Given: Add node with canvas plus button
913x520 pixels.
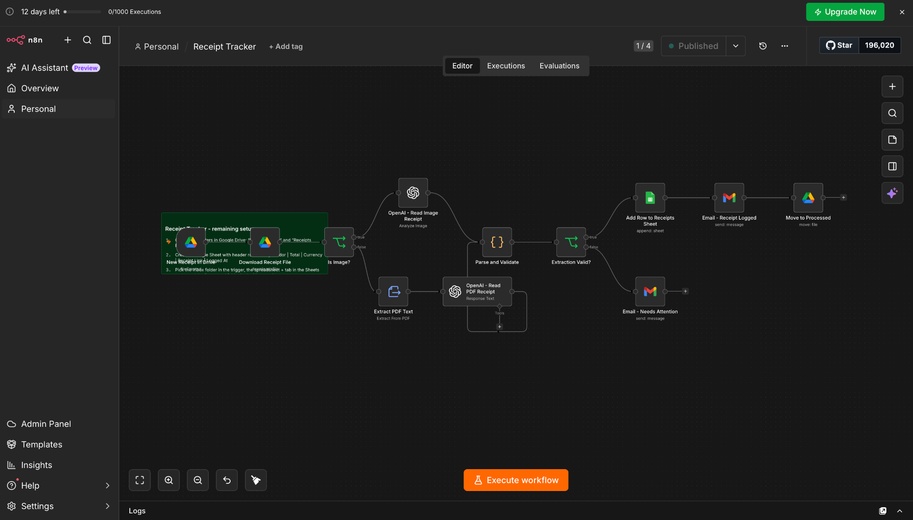Looking at the screenshot, I should click(x=893, y=87).
